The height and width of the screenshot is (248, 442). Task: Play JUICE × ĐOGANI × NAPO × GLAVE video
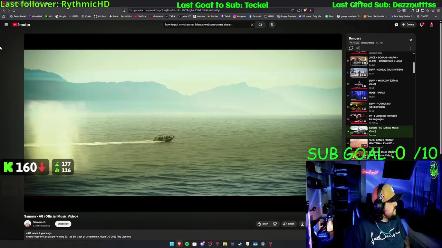click(380, 60)
